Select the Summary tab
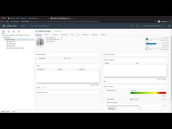Viewport: 172px width, 129px height. (x=39, y=35)
